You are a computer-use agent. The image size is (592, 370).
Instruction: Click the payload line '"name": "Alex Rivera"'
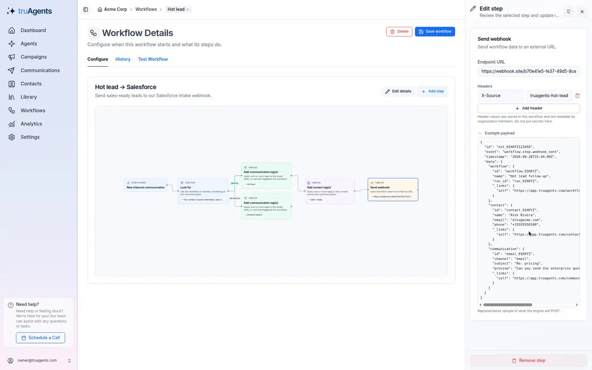[515, 215]
